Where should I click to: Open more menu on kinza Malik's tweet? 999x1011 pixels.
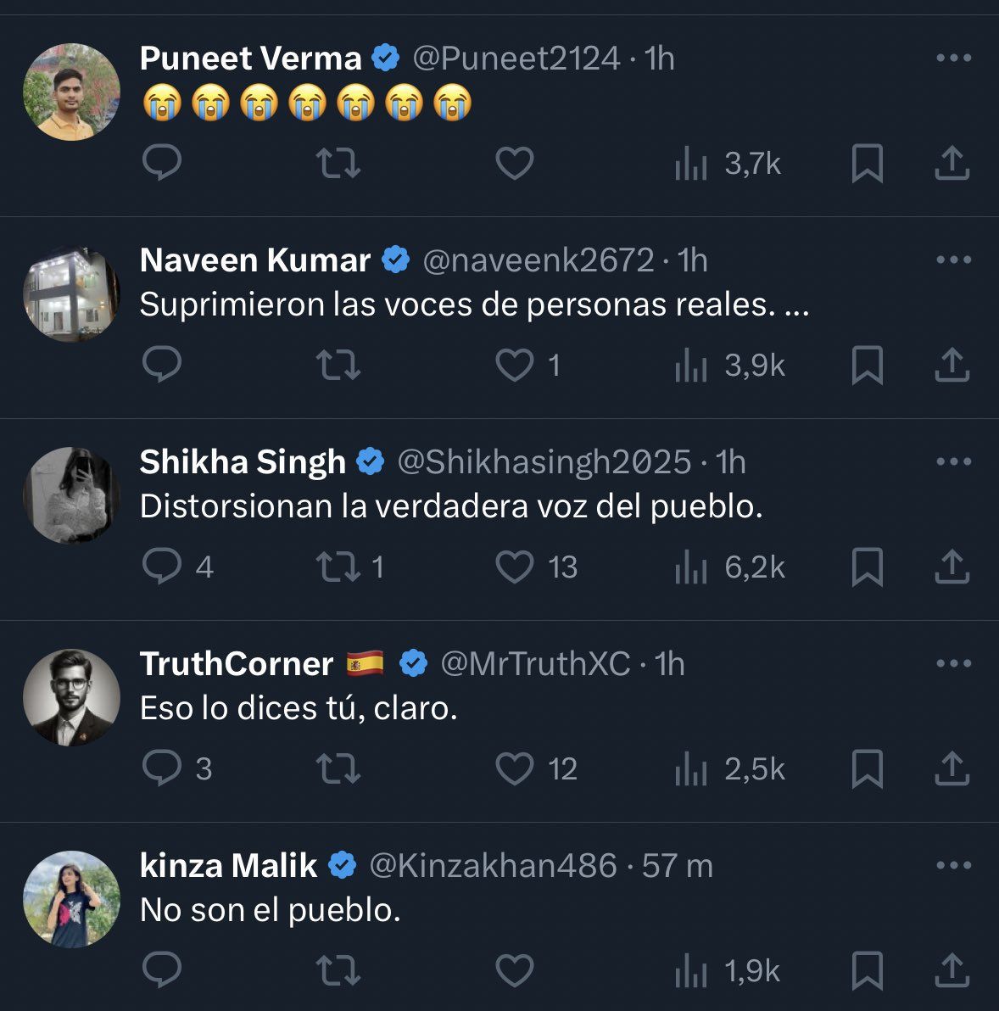coord(953,866)
